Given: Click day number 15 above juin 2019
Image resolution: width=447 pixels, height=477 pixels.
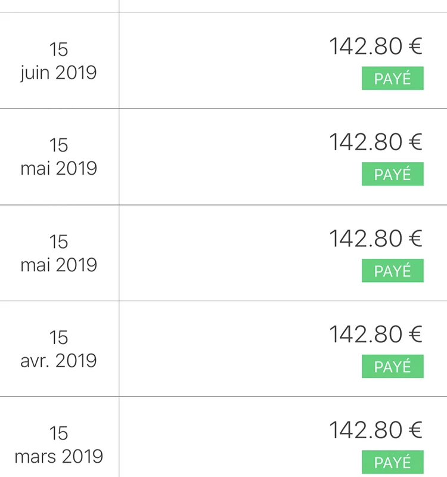Looking at the screenshot, I should pos(58,49).
